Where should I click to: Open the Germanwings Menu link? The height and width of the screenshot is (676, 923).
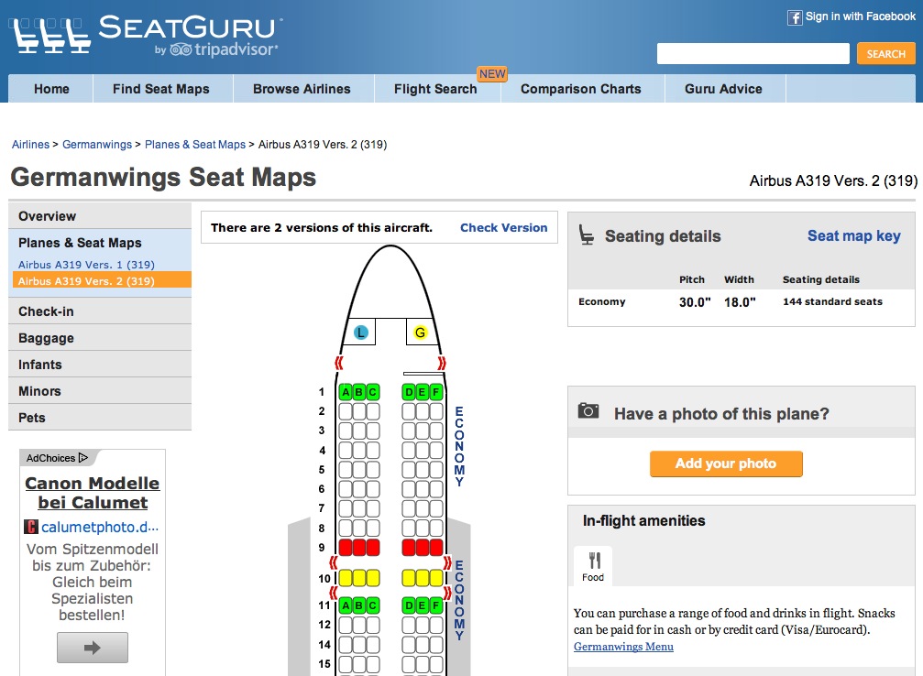click(x=623, y=647)
